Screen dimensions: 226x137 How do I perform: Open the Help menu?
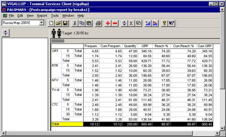pyautogui.click(x=81, y=15)
